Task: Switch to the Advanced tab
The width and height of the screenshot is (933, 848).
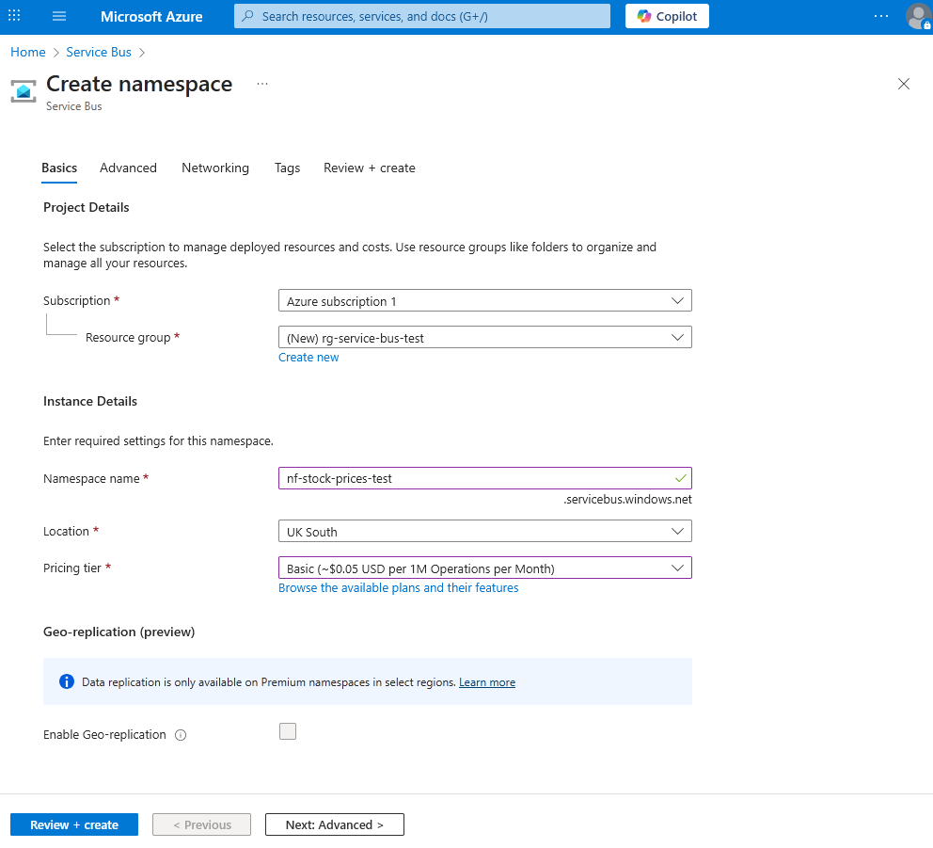Action: [x=128, y=168]
